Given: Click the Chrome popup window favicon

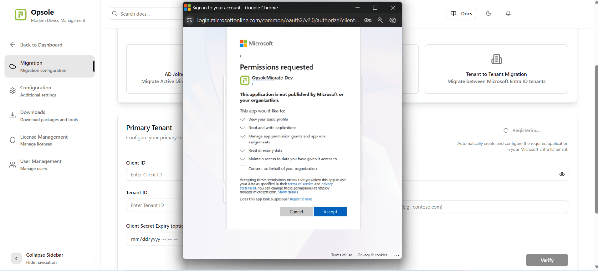Looking at the screenshot, I should tap(187, 7).
